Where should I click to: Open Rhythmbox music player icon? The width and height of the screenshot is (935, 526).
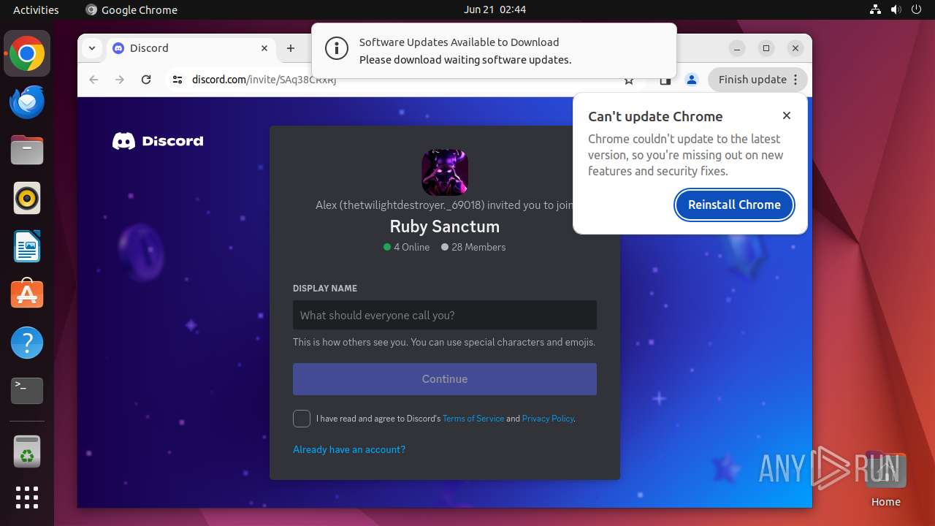tap(27, 198)
